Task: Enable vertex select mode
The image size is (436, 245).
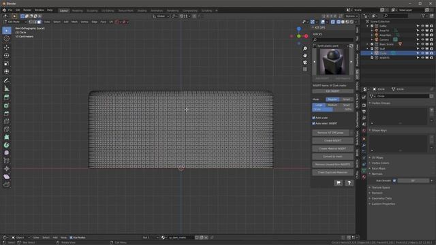Action: [x=31, y=22]
